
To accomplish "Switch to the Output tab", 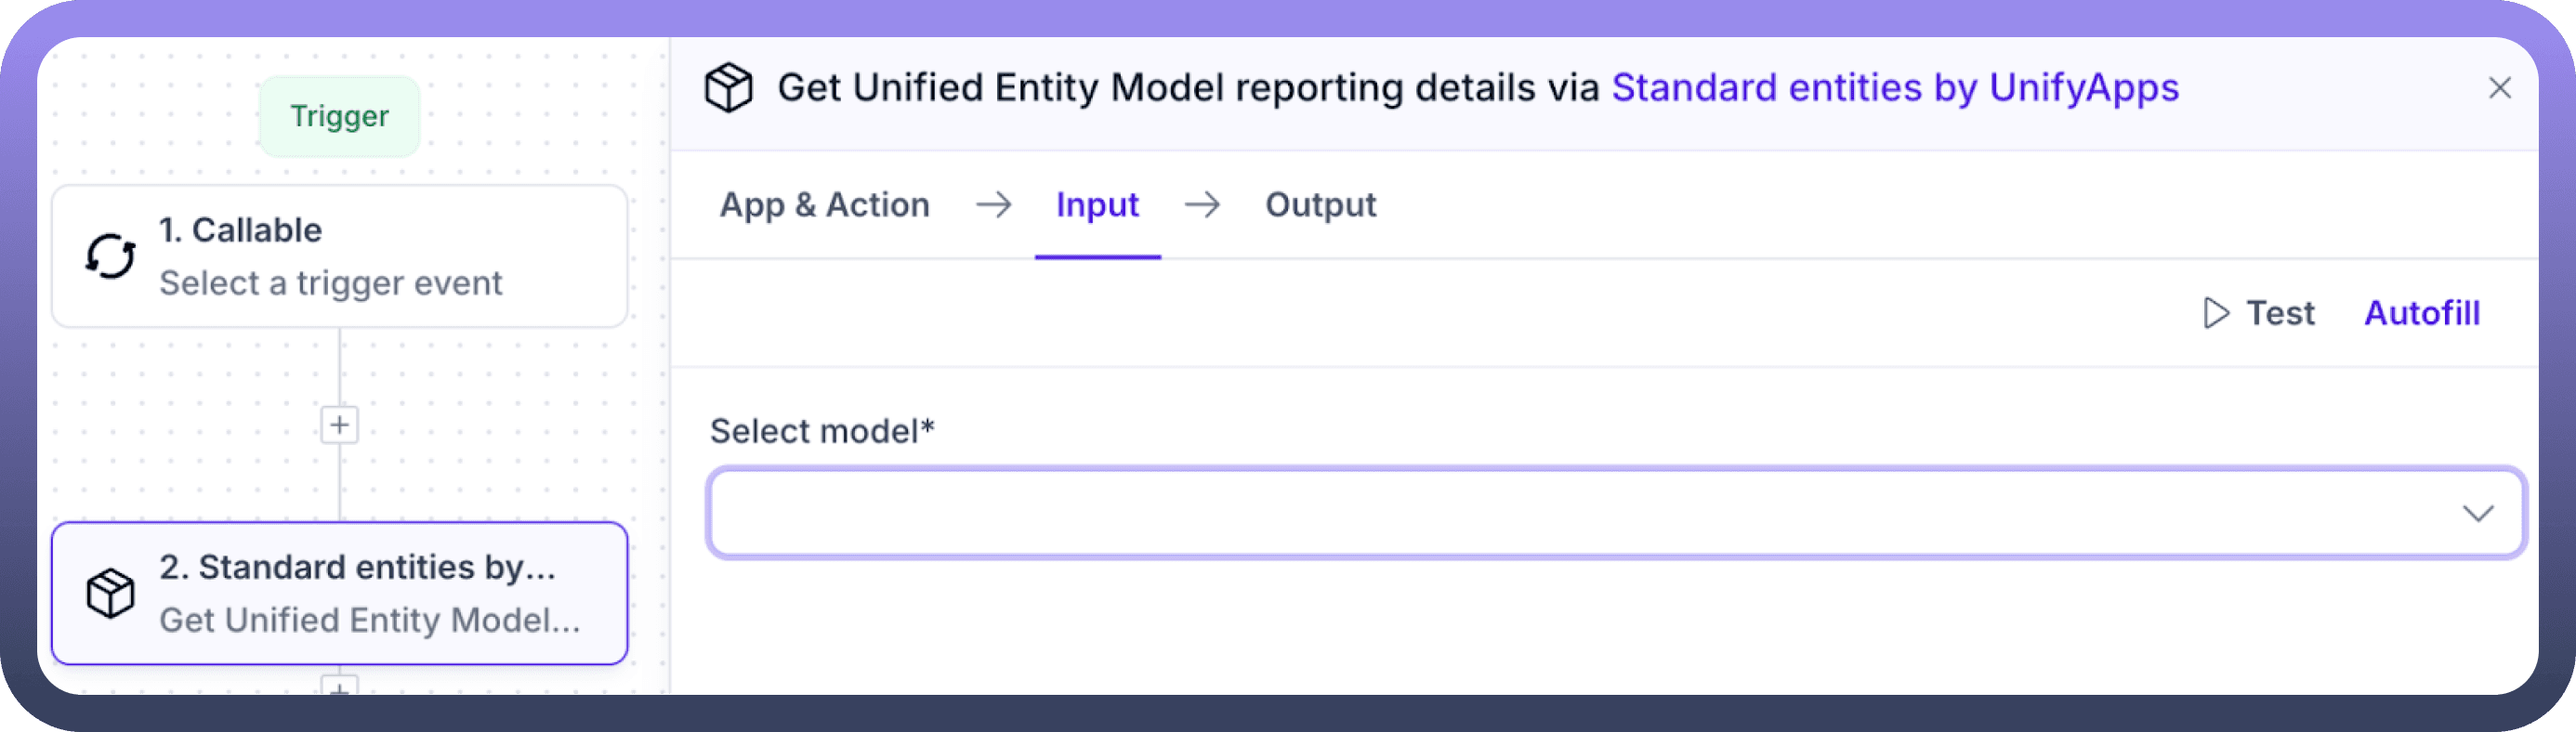I will pyautogui.click(x=1320, y=205).
